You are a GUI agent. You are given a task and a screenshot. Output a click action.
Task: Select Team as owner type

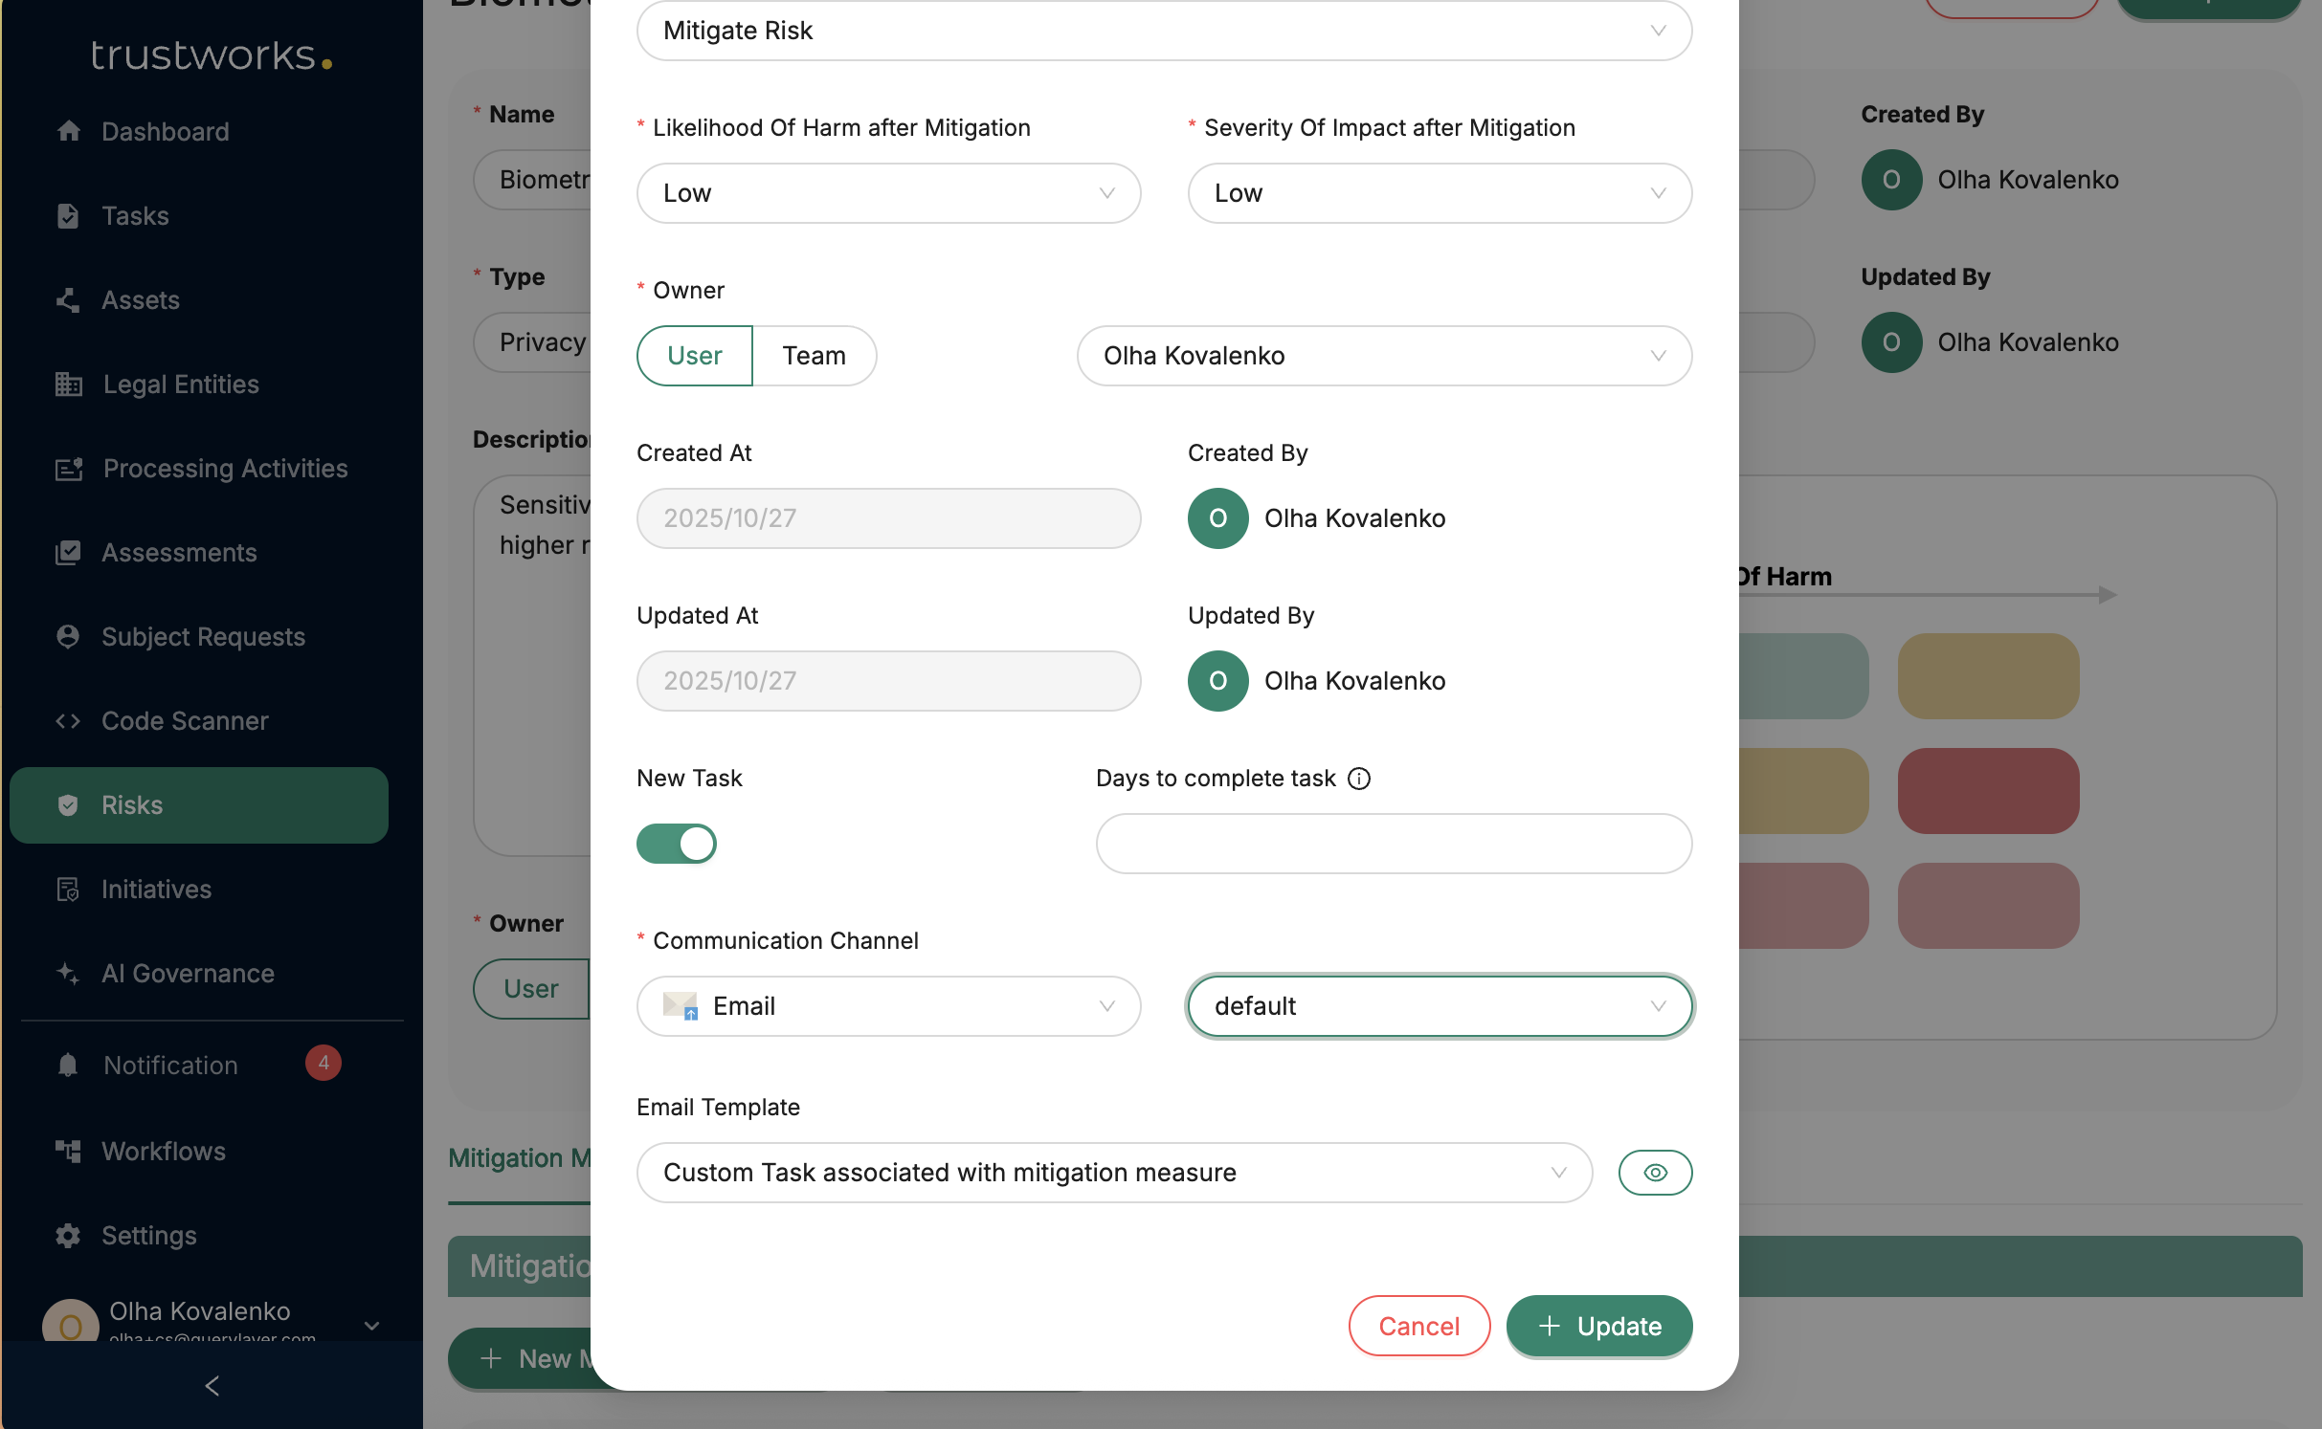pyautogui.click(x=814, y=356)
